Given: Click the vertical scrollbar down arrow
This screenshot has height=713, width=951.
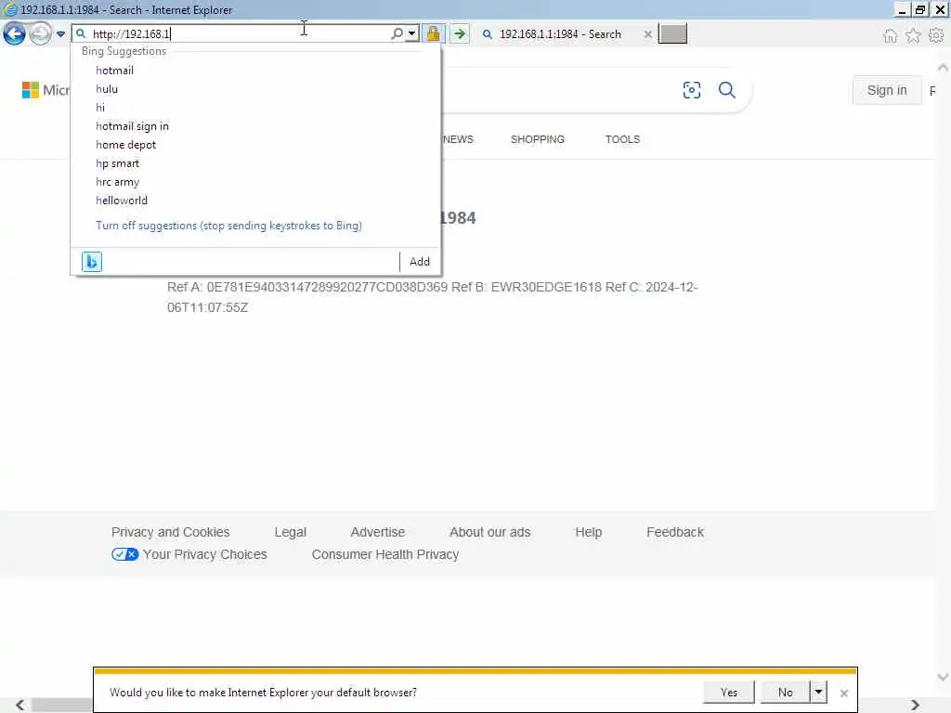Looking at the screenshot, I should [x=943, y=677].
